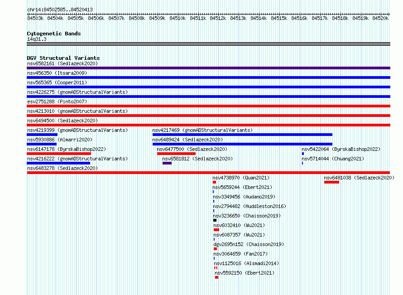Click the nsv6489424 (Sedlazeck2020) label
The height and width of the screenshot is (295, 403).
tap(187, 140)
